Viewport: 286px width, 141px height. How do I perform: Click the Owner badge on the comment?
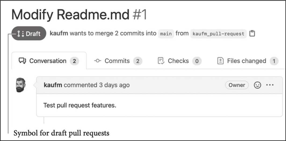pyautogui.click(x=237, y=85)
